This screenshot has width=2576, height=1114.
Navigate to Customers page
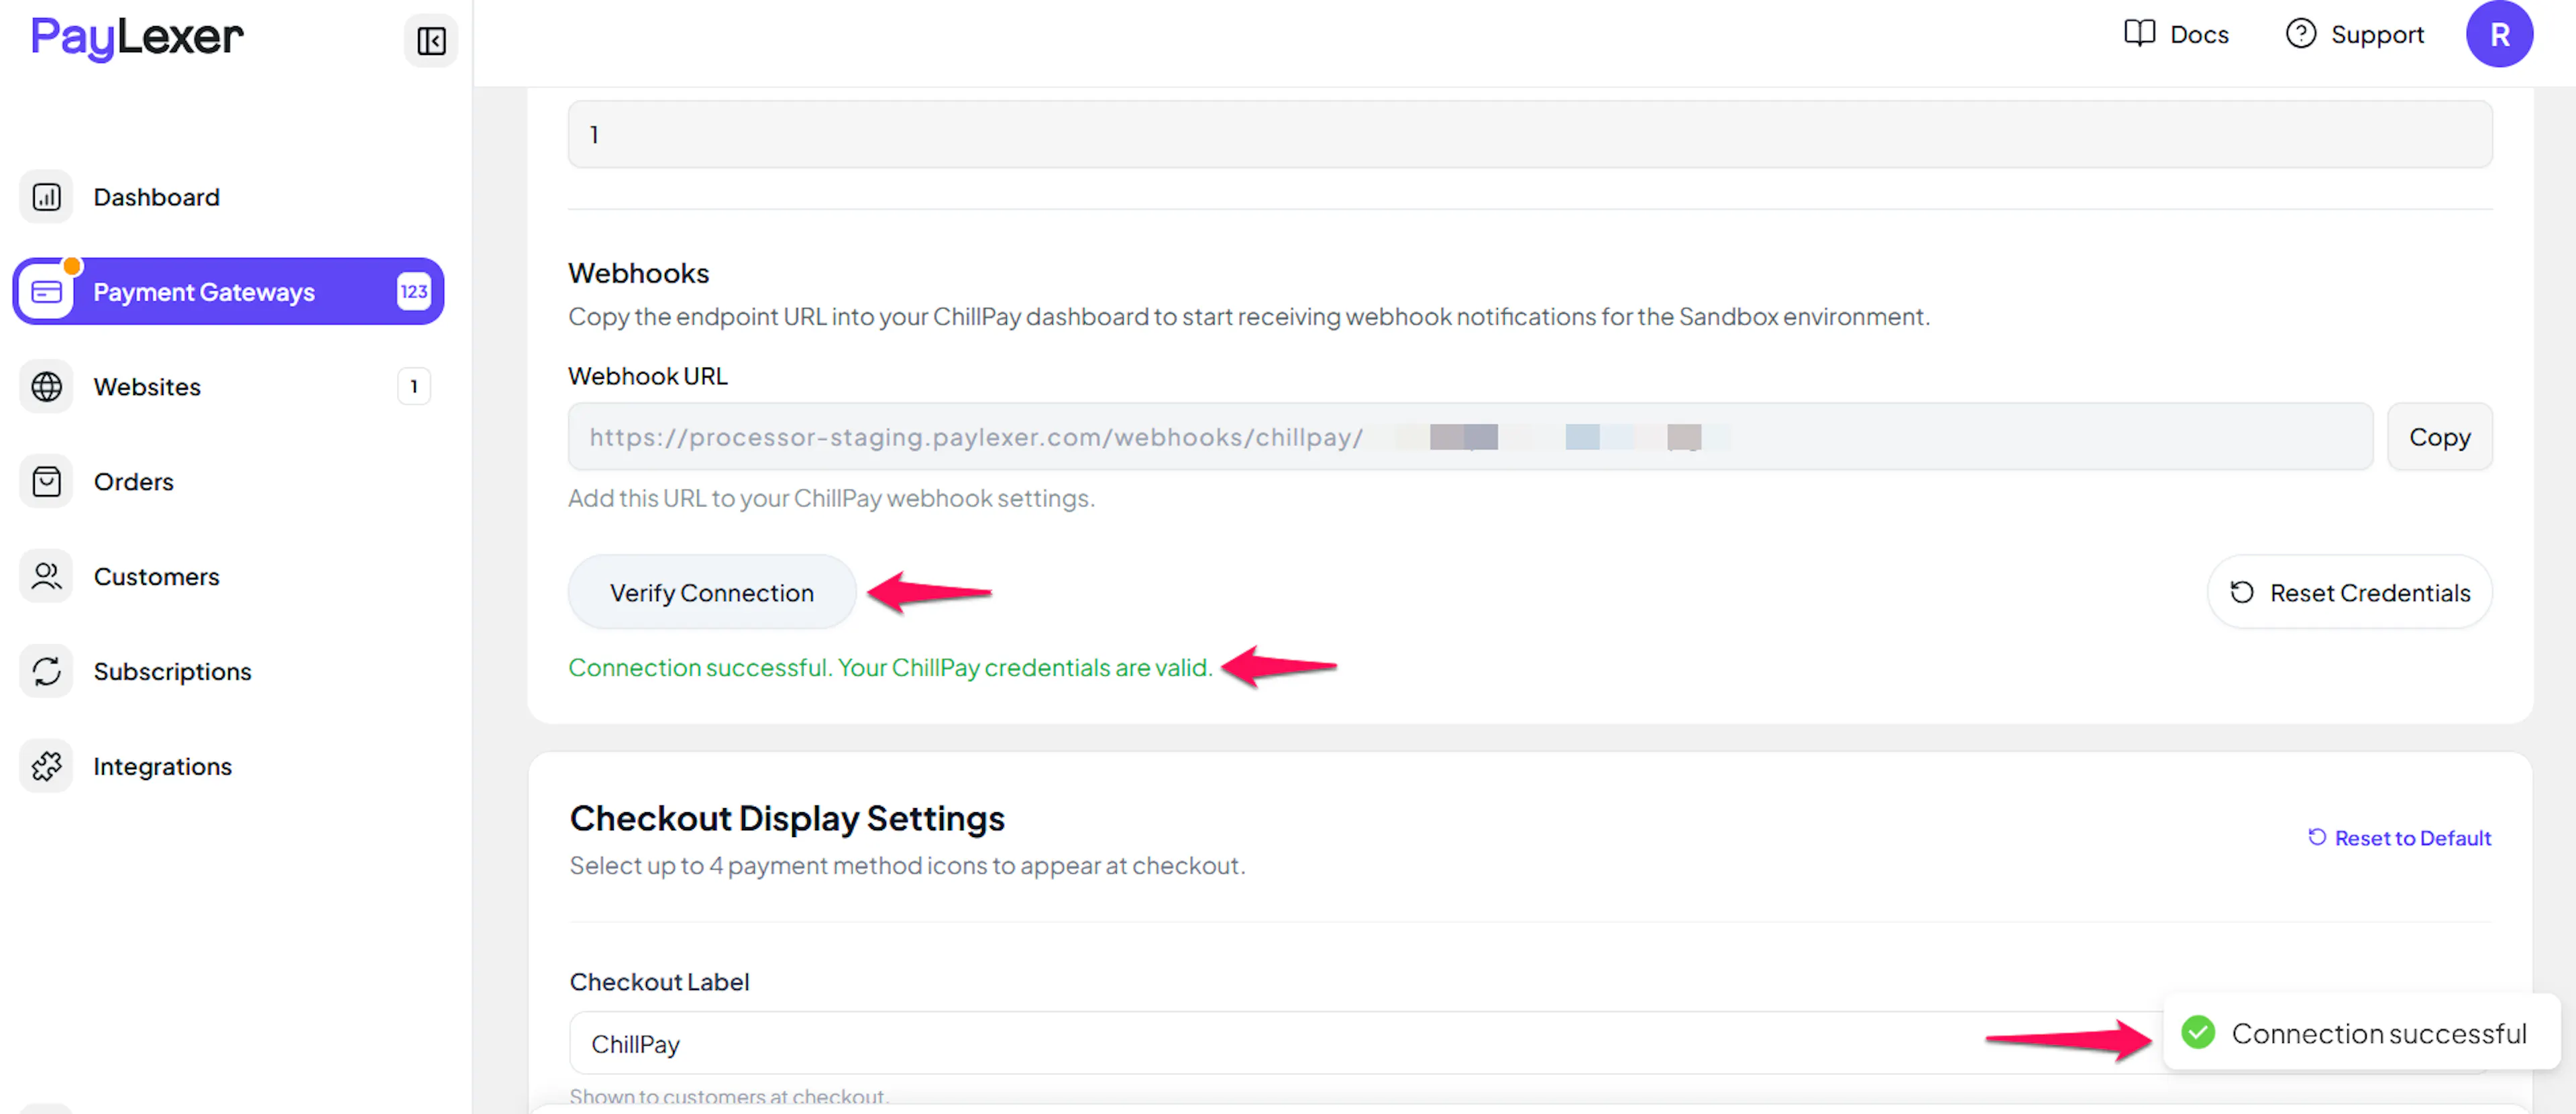(228, 577)
